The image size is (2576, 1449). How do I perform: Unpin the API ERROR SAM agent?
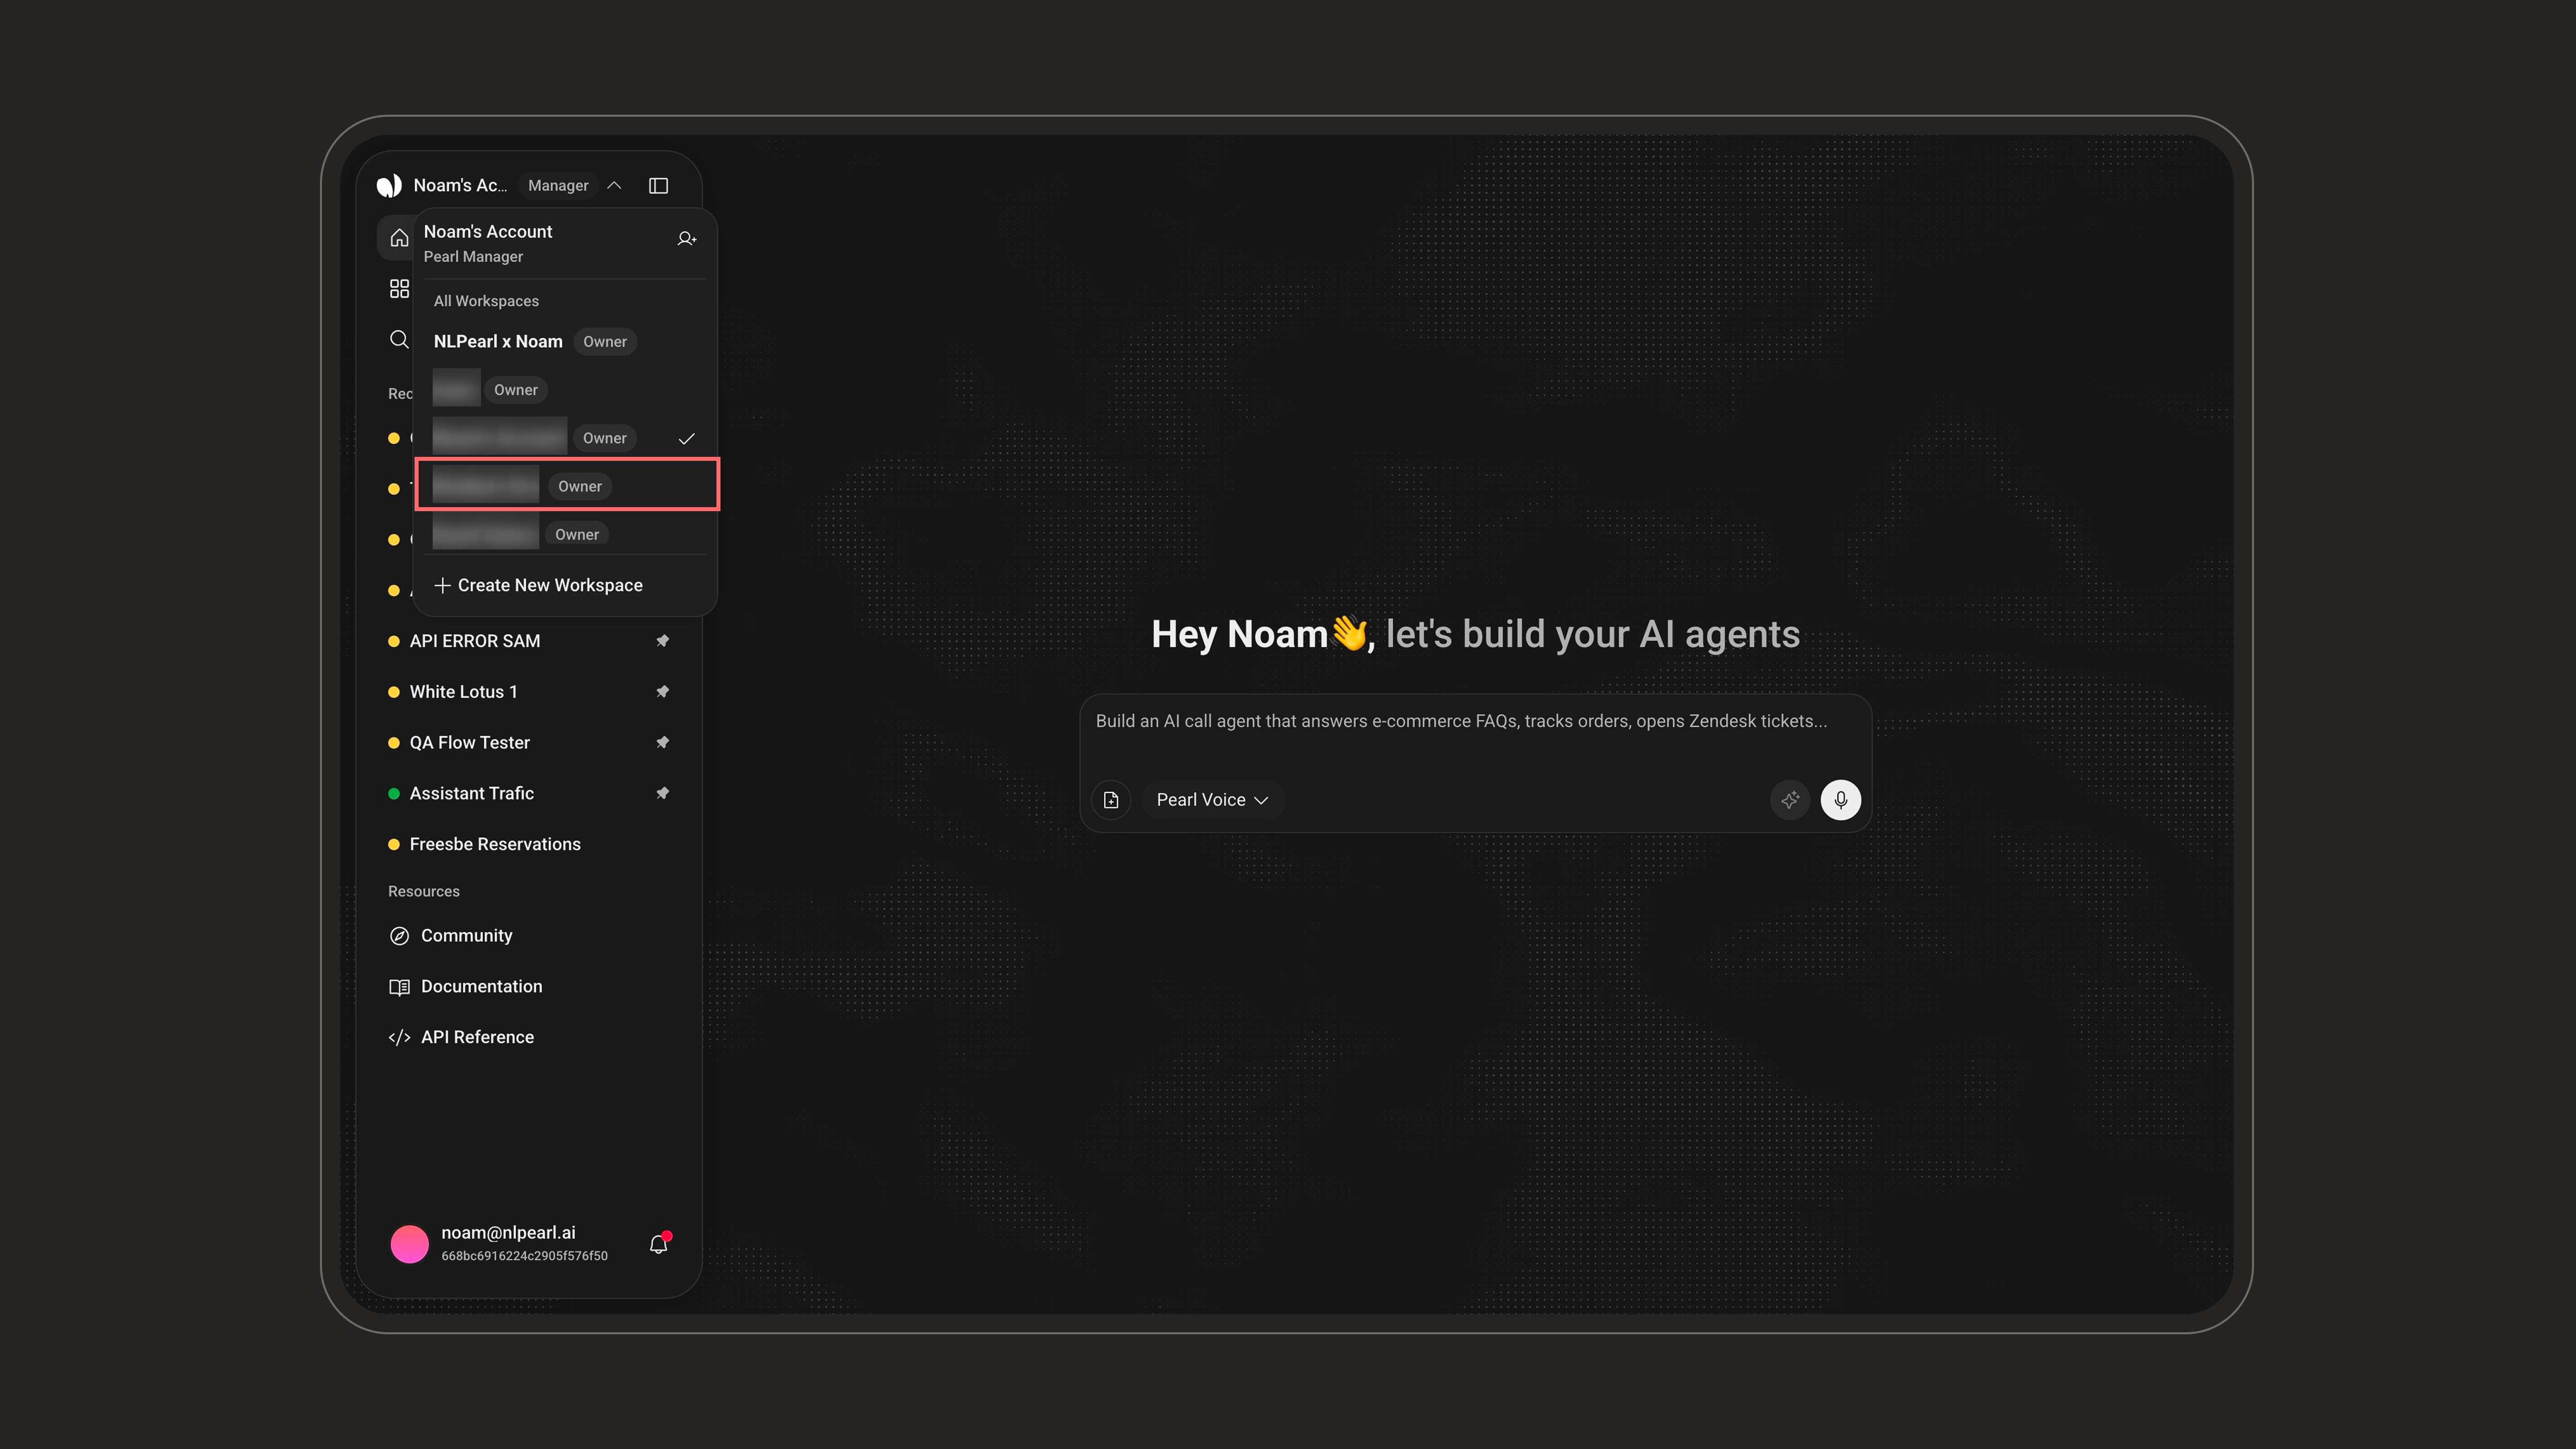(x=662, y=640)
